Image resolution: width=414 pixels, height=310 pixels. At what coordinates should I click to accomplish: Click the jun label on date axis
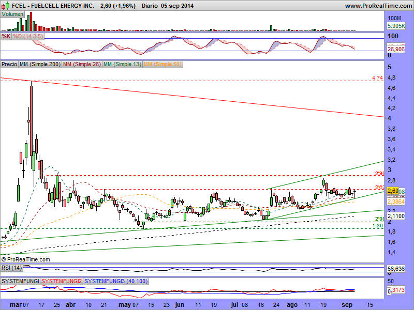pos(180,305)
